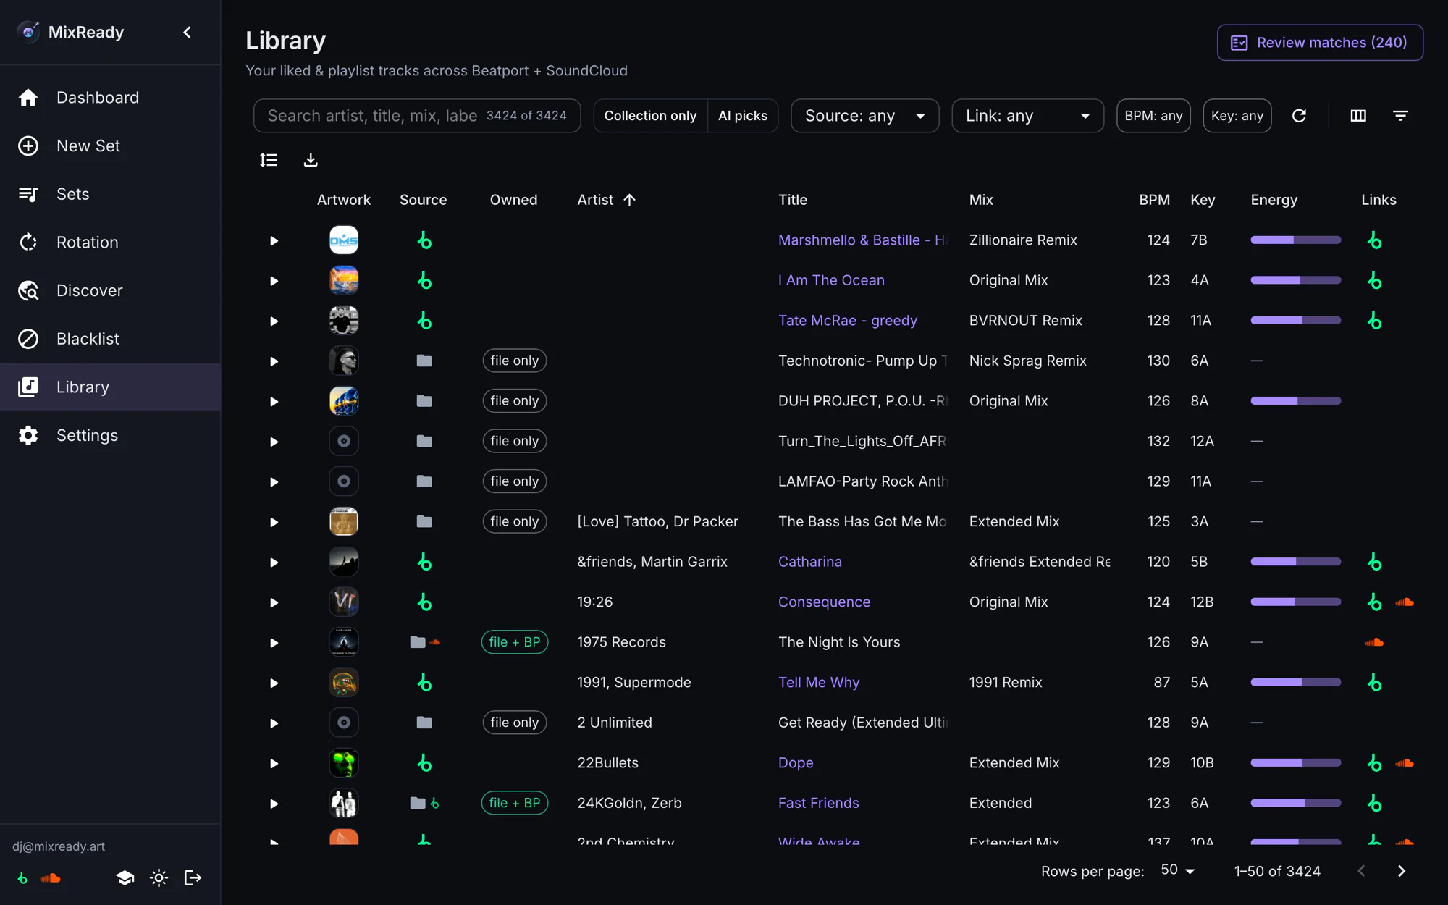The height and width of the screenshot is (905, 1448).
Task: Open the tutorial graduation cap icon
Action: pyautogui.click(x=125, y=878)
